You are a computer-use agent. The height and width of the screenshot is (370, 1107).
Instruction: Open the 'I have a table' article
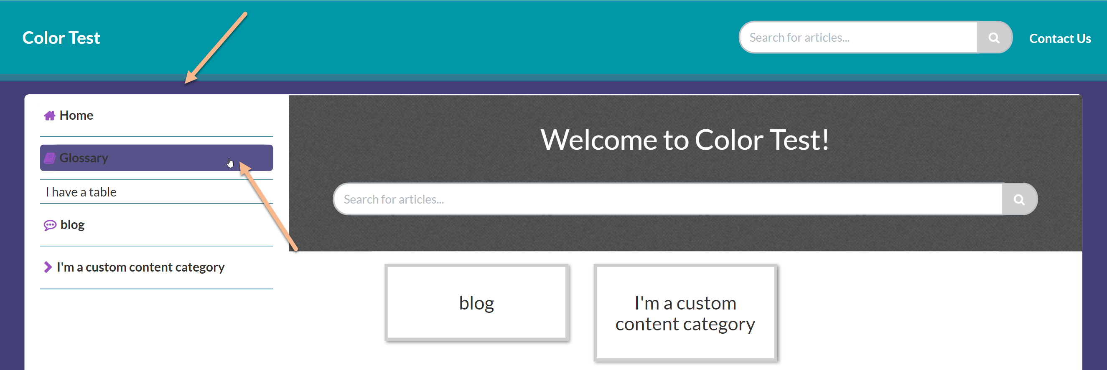coord(81,192)
